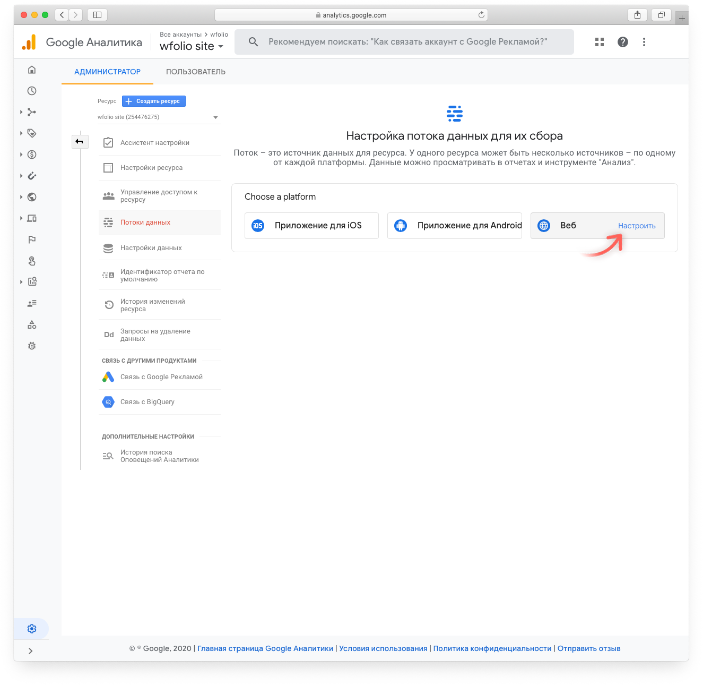Expand the Lifecycle section arrow in sidebar
The height and width of the screenshot is (685, 703).
[21, 112]
